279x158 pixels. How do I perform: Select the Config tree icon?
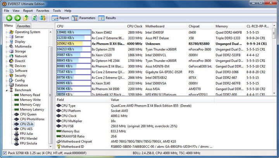11,80
